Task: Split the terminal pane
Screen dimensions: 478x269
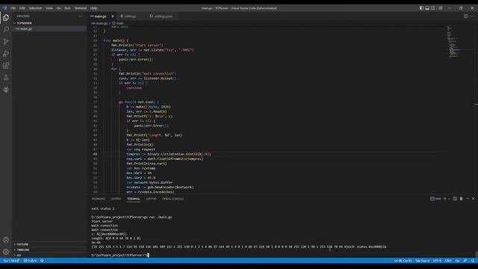Action: pyautogui.click(x=455, y=199)
